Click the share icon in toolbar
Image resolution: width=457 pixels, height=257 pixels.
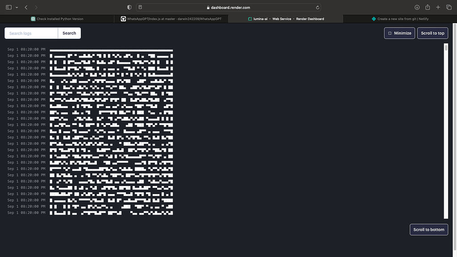427,7
